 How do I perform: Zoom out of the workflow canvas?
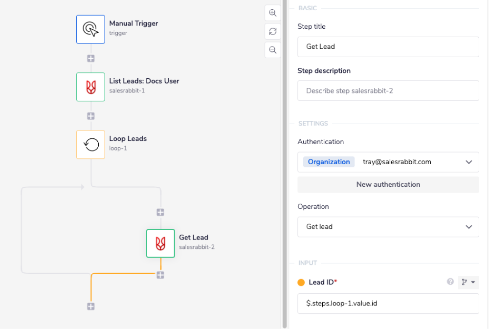[x=273, y=50]
